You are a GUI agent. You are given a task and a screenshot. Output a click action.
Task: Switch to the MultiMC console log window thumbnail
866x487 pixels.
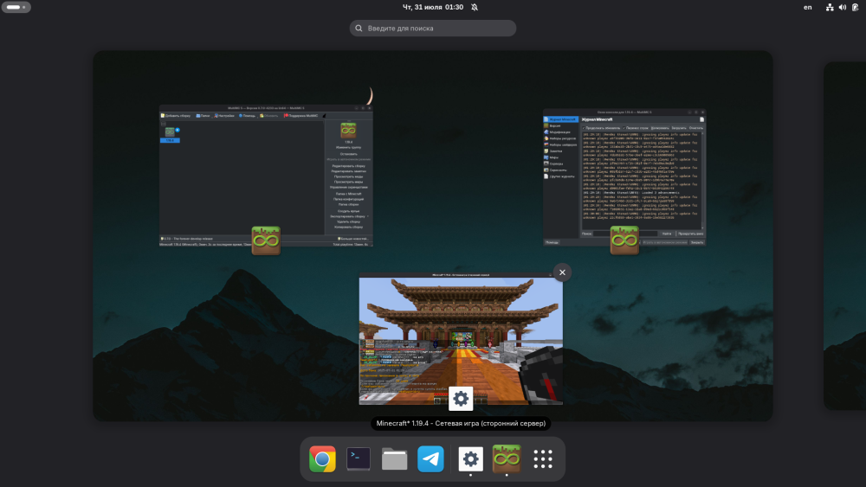pyautogui.click(x=624, y=177)
